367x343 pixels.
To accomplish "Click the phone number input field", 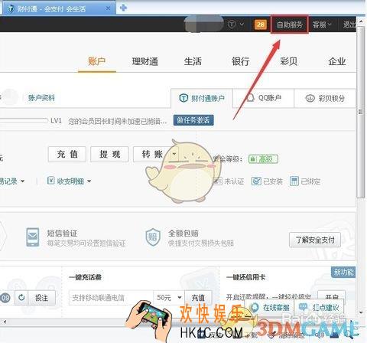I will [111, 298].
